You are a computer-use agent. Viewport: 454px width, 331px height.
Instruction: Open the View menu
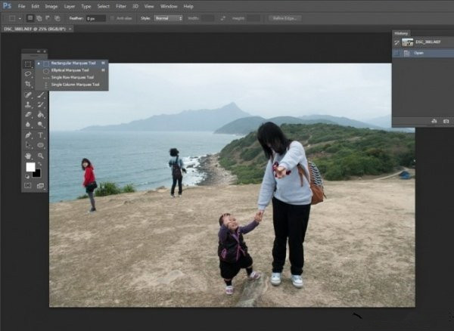[149, 6]
